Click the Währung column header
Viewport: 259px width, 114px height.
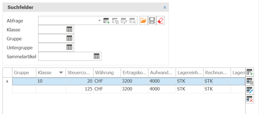point(107,73)
